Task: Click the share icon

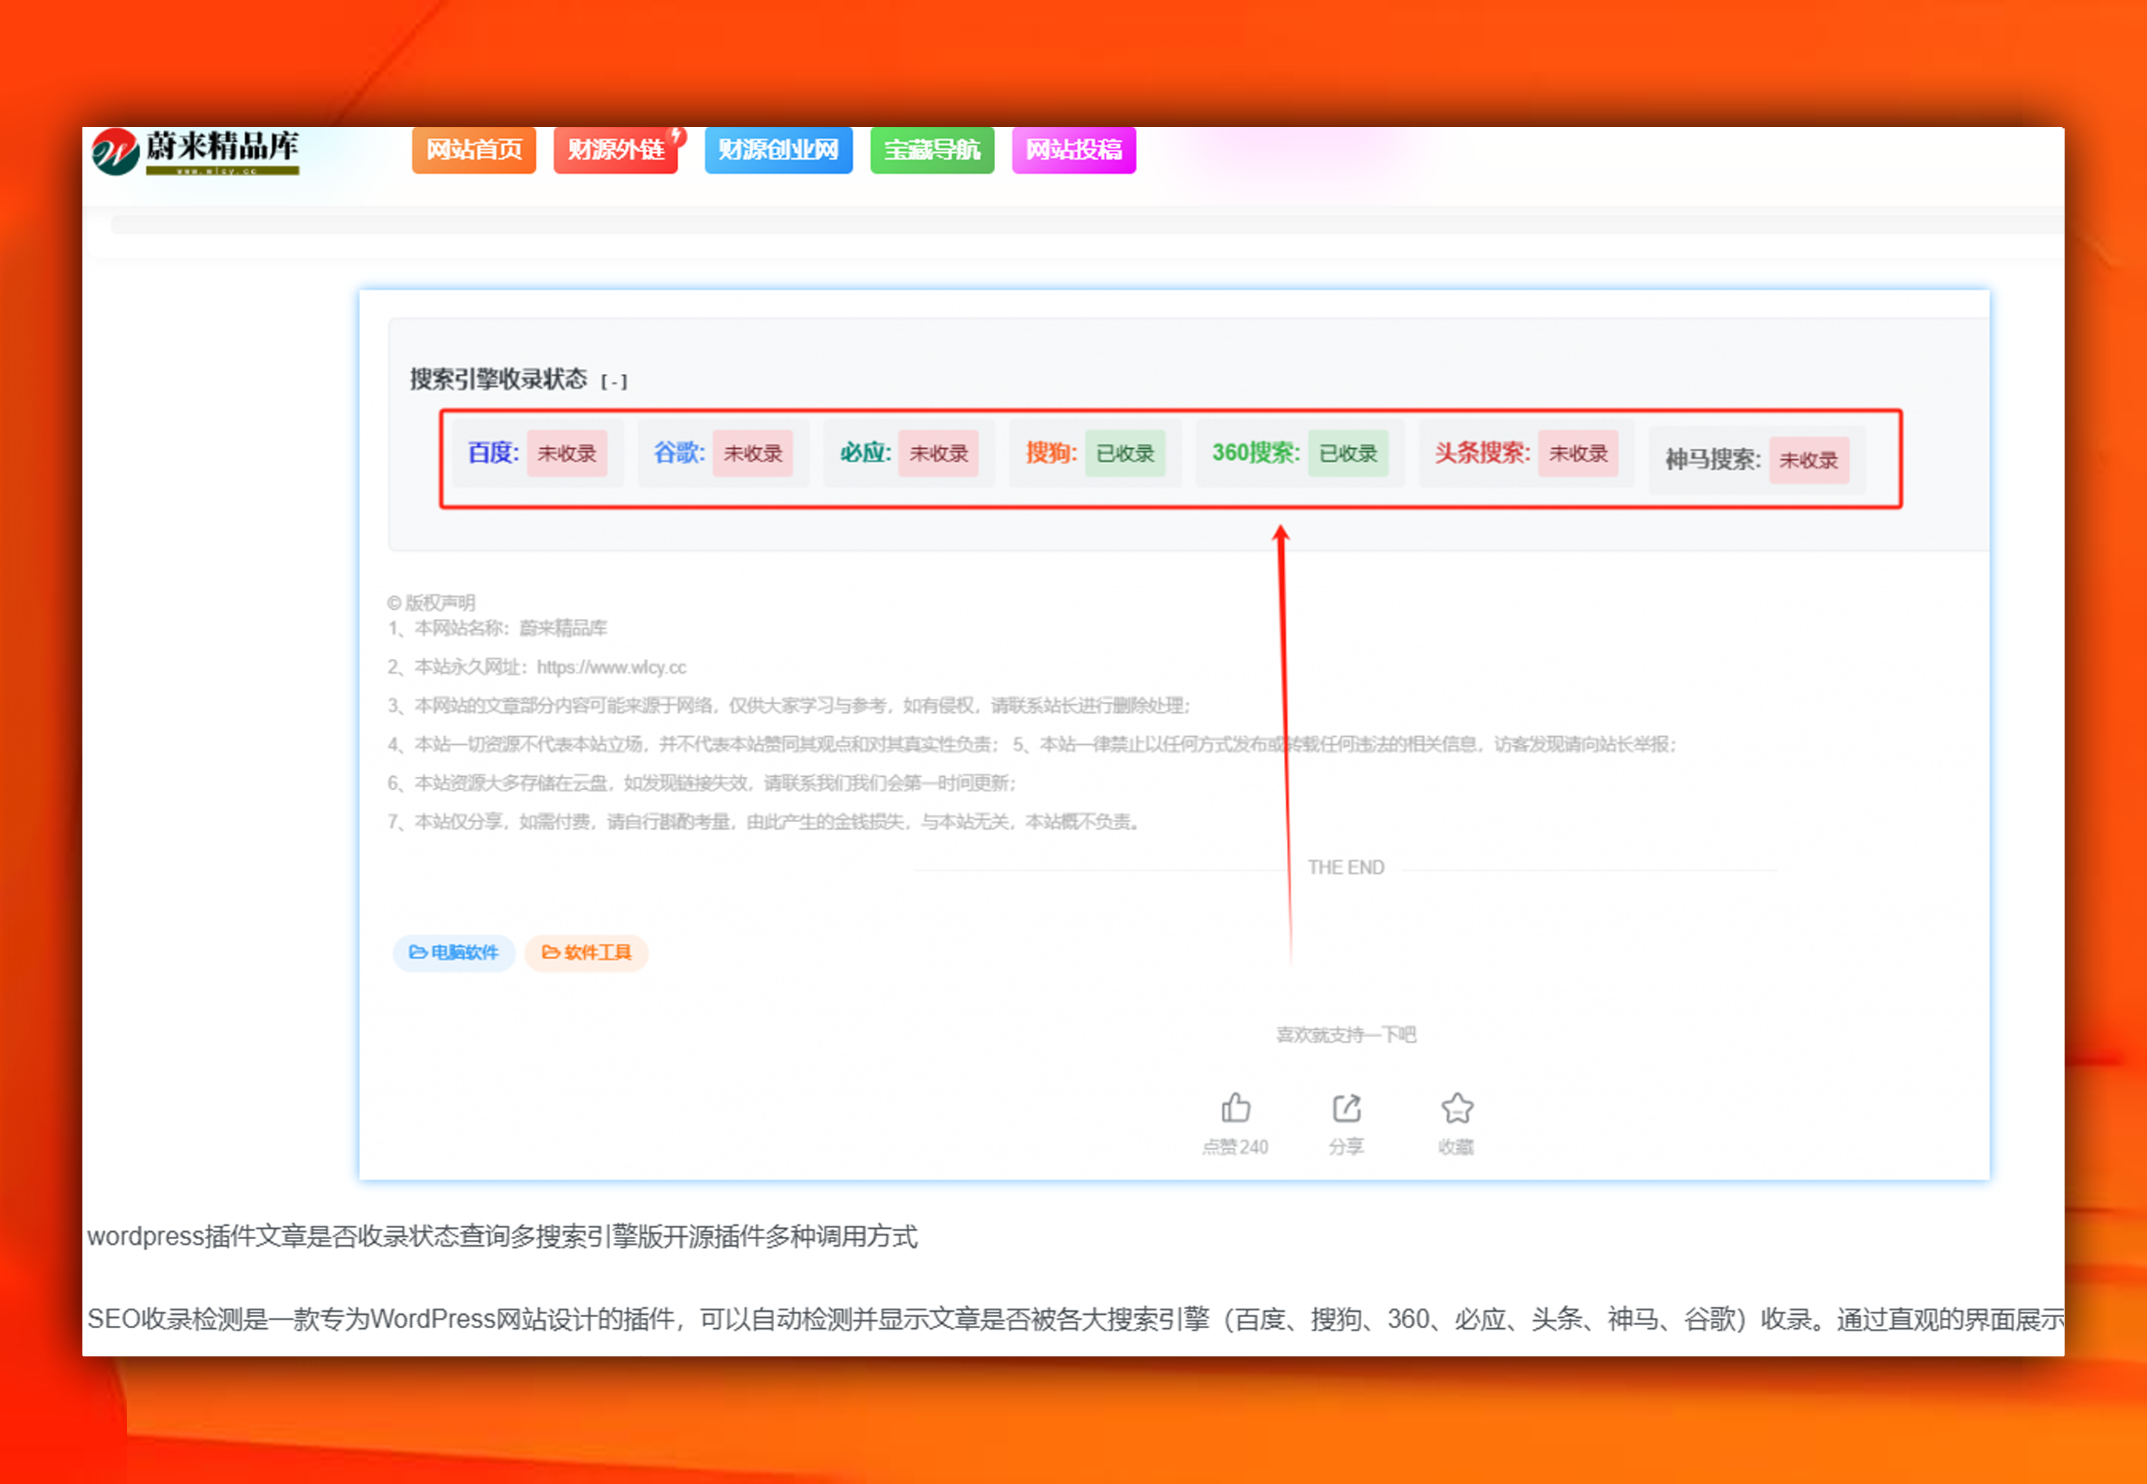Action: (1346, 1109)
